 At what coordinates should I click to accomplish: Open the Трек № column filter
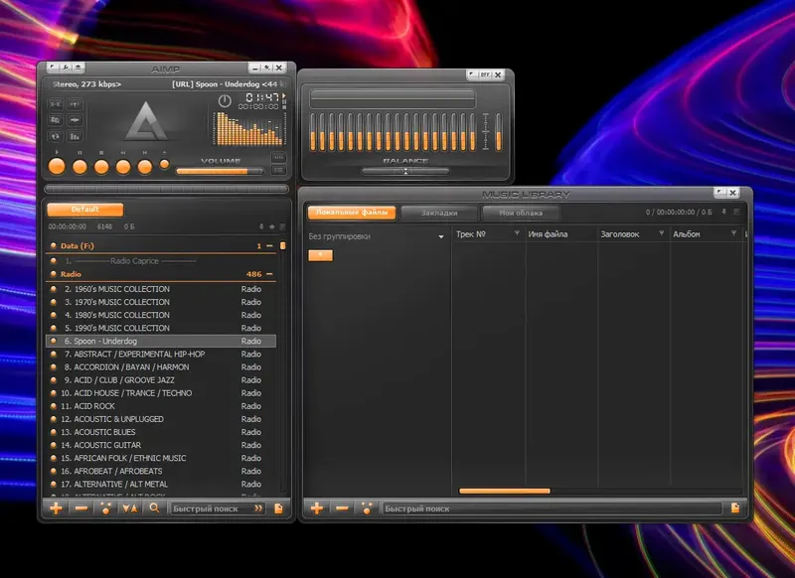[x=517, y=233]
